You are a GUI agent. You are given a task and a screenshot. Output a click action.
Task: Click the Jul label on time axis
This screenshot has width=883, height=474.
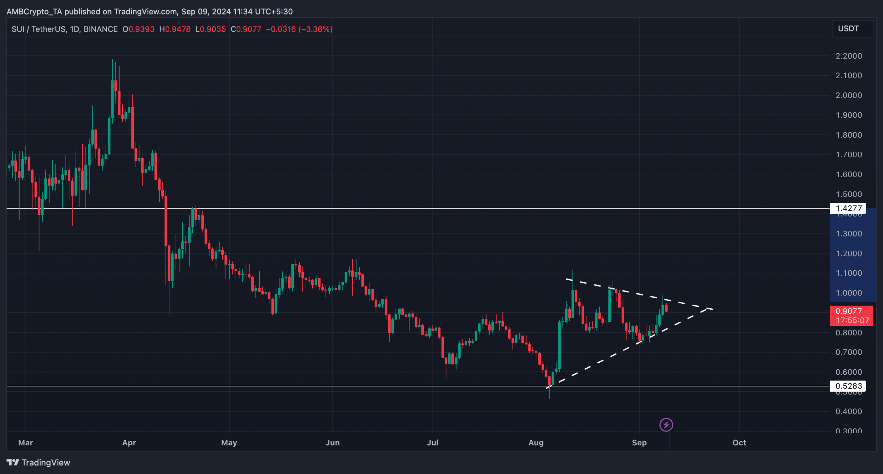(433, 443)
